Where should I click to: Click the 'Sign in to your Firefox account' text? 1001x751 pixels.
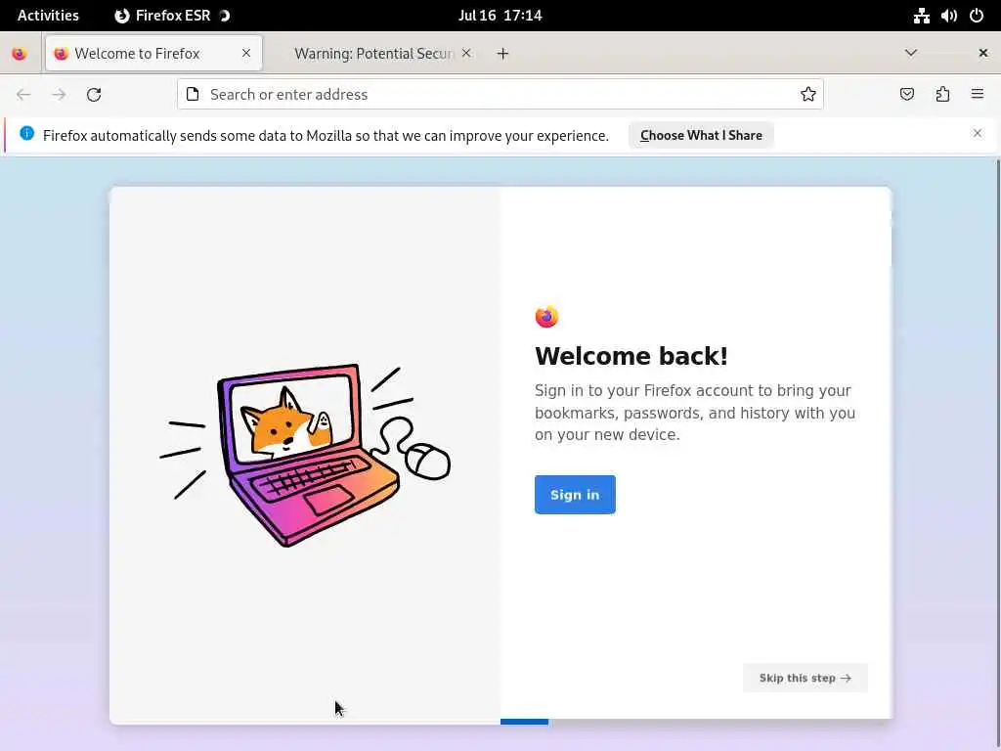[x=695, y=413]
